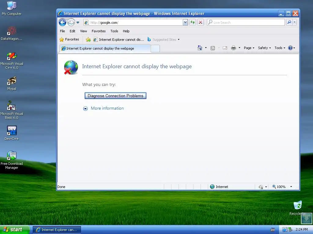
Task: Click the Live Search input box
Action: [x=246, y=23]
